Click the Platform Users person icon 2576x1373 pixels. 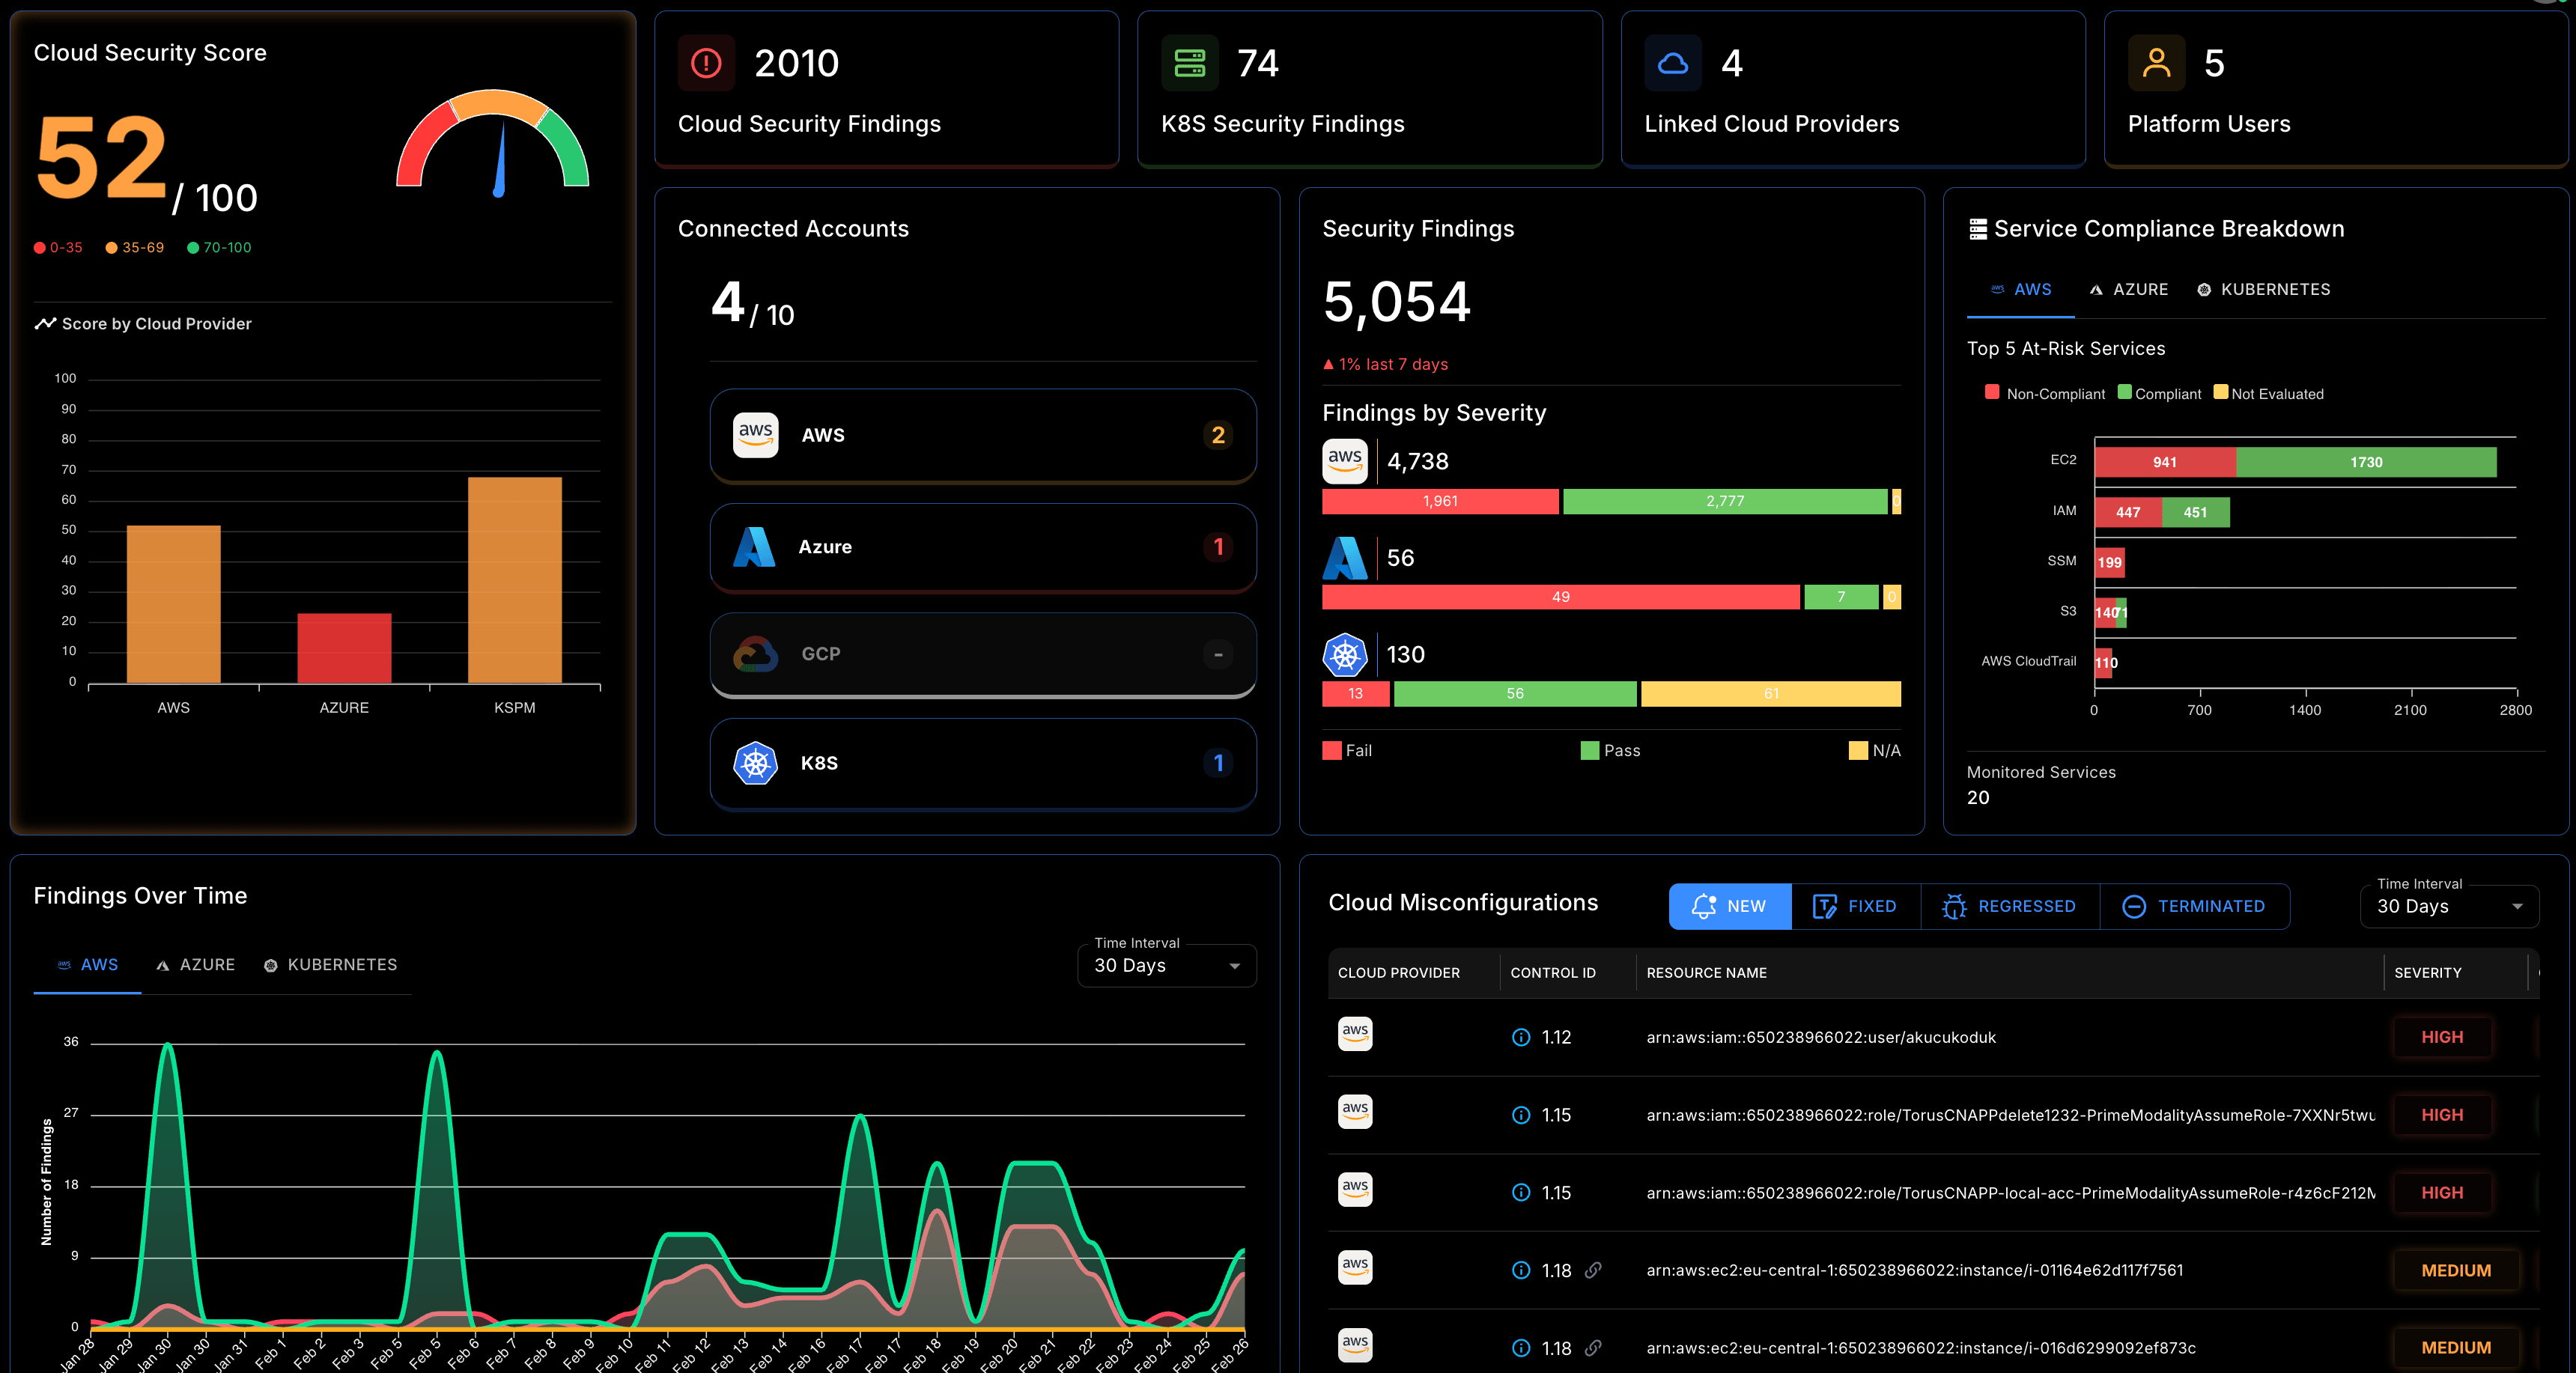tap(2157, 62)
